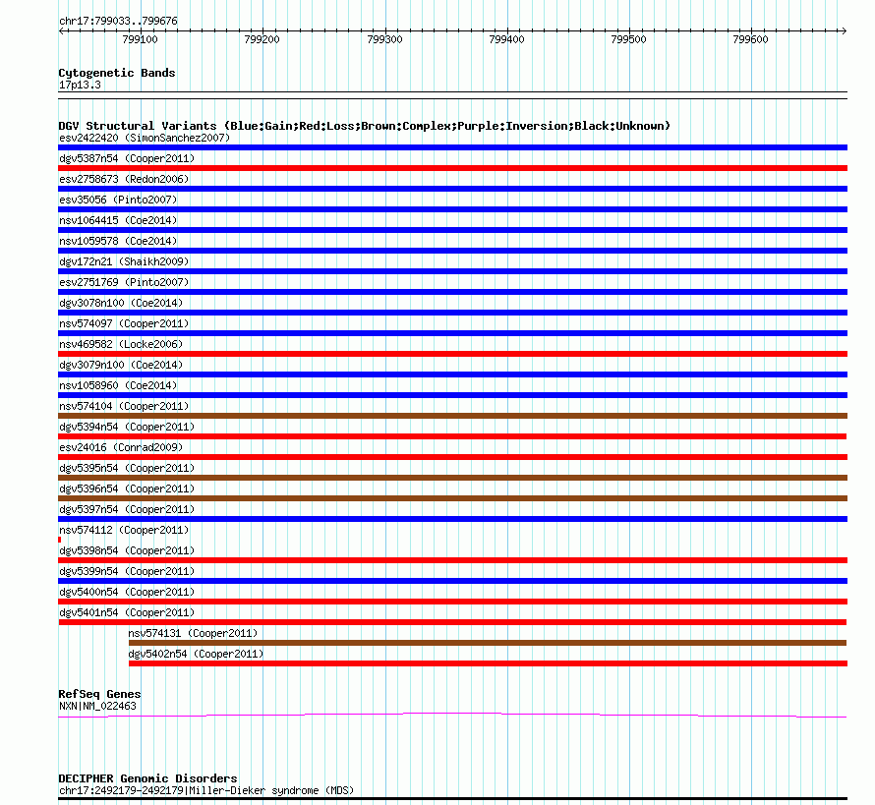Click ruler tick label 799600
This screenshot has height=805, width=875.
coord(750,39)
